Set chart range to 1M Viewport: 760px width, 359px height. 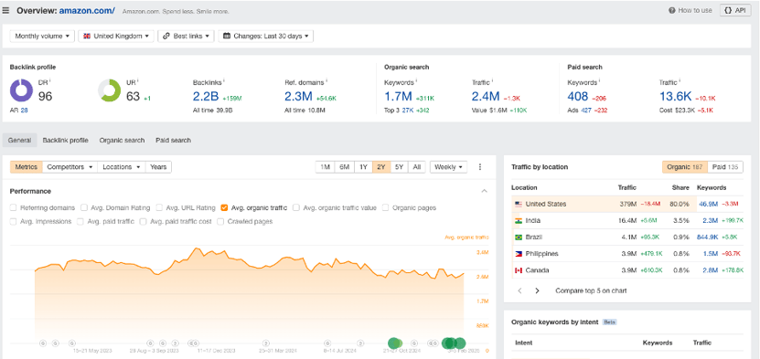(x=326, y=167)
